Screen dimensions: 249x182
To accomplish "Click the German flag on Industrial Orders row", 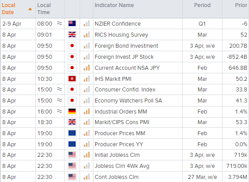I will coord(72,112).
